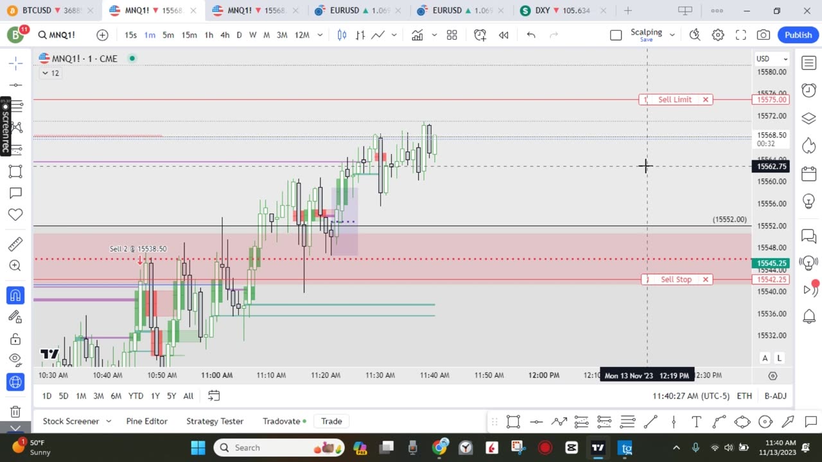Enter fullscreen mode
The height and width of the screenshot is (462, 822).
pos(740,35)
